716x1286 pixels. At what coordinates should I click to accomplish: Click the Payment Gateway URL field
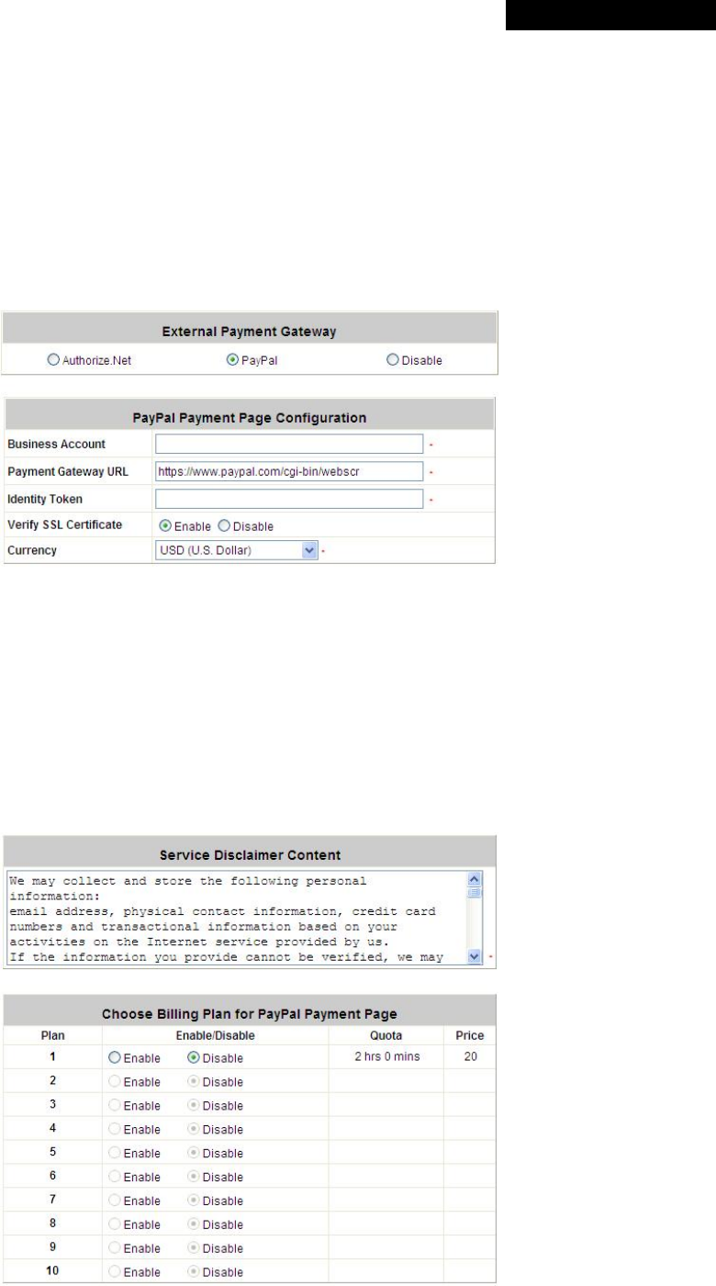click(x=289, y=471)
